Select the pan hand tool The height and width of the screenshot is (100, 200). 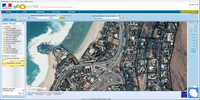tap(191, 26)
